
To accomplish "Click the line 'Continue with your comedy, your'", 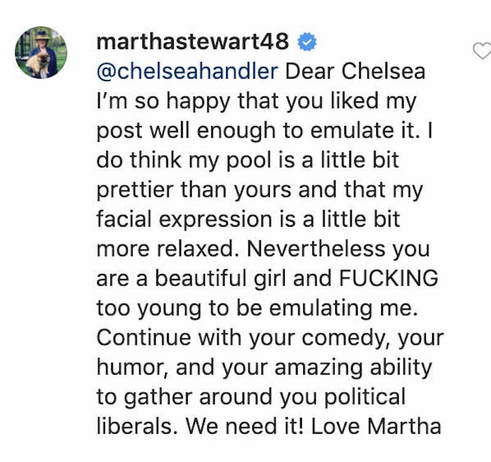I will (270, 338).
